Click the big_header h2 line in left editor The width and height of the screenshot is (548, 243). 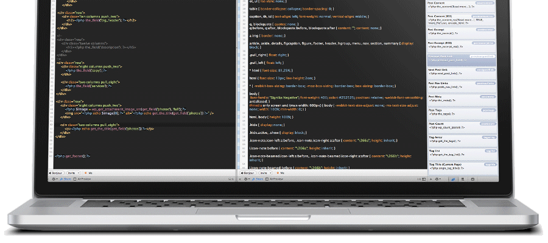(x=101, y=20)
